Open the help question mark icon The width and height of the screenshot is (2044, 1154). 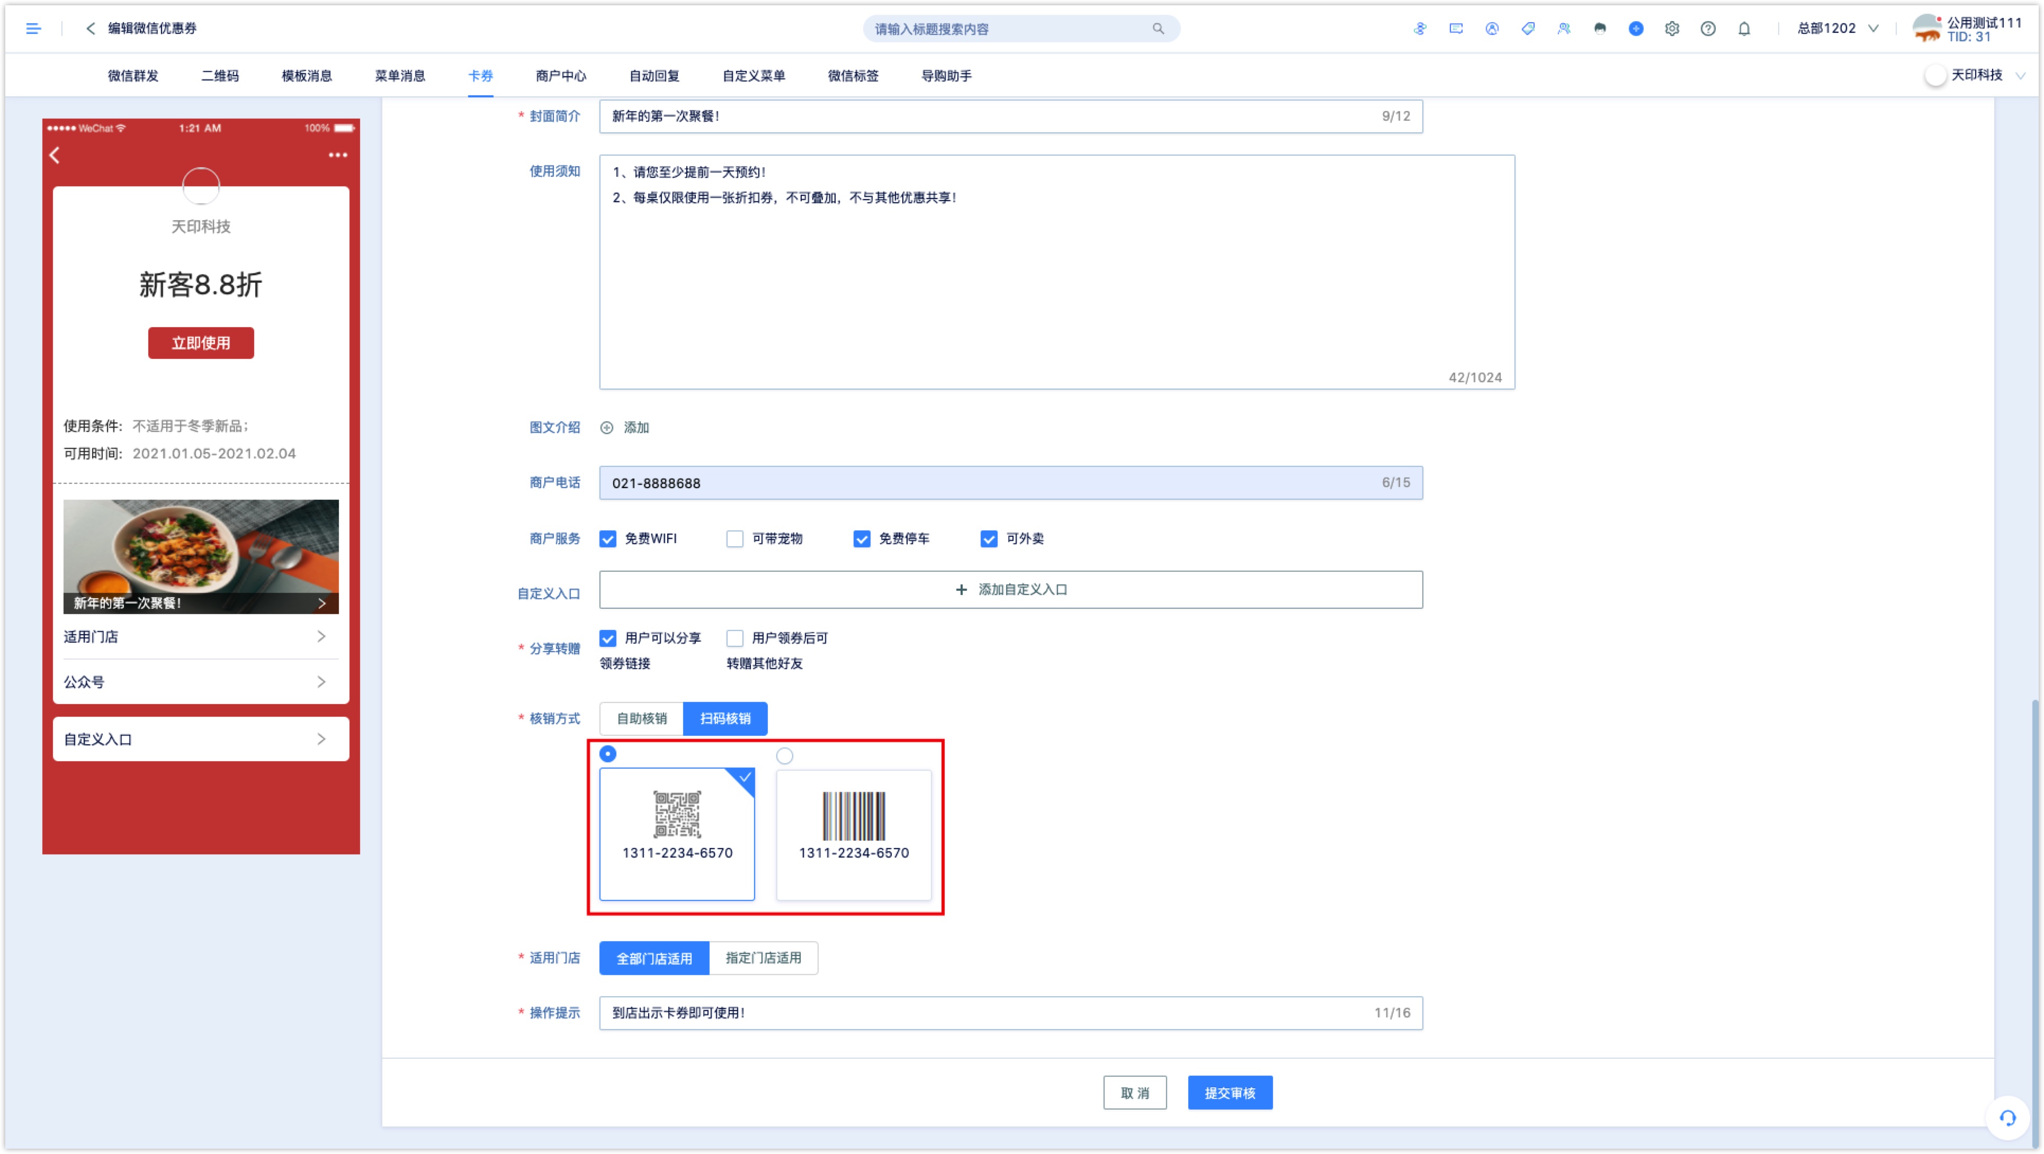click(1708, 29)
